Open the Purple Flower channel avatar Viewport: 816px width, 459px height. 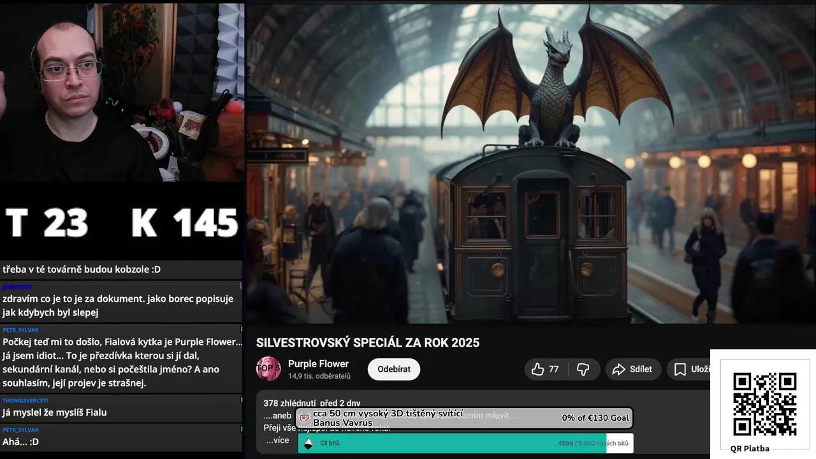click(268, 368)
